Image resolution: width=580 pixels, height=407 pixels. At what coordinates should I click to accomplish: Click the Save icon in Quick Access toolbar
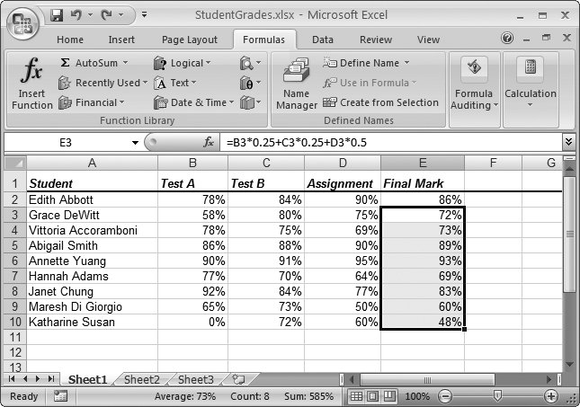coord(58,15)
